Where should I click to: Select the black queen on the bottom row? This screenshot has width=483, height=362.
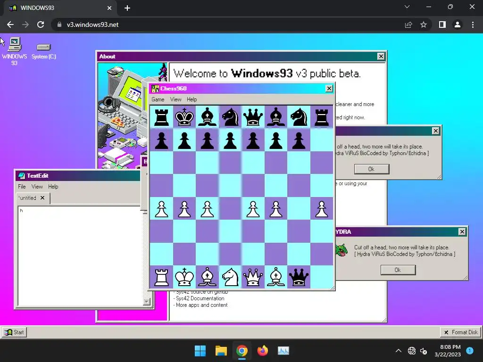pyautogui.click(x=299, y=277)
